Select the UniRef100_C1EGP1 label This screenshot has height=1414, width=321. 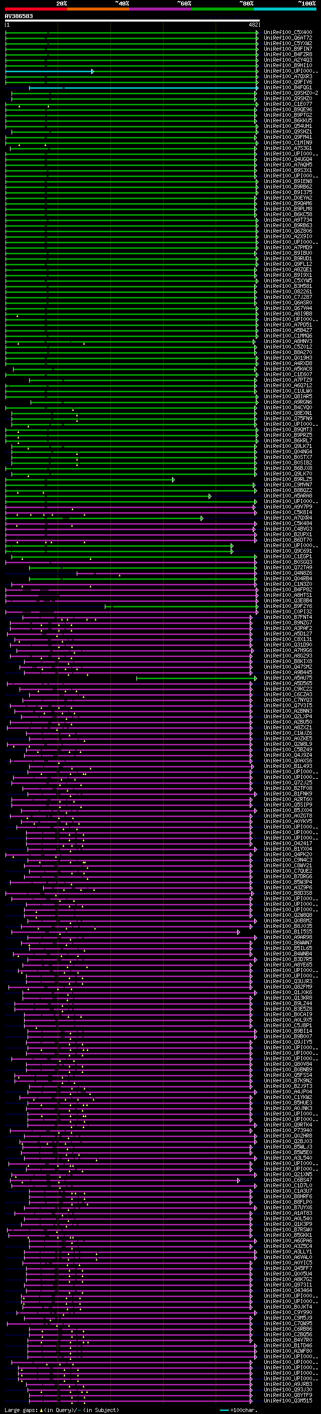point(287,557)
